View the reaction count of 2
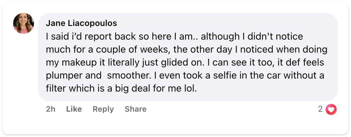The width and height of the screenshot is (351, 137). click(x=320, y=109)
